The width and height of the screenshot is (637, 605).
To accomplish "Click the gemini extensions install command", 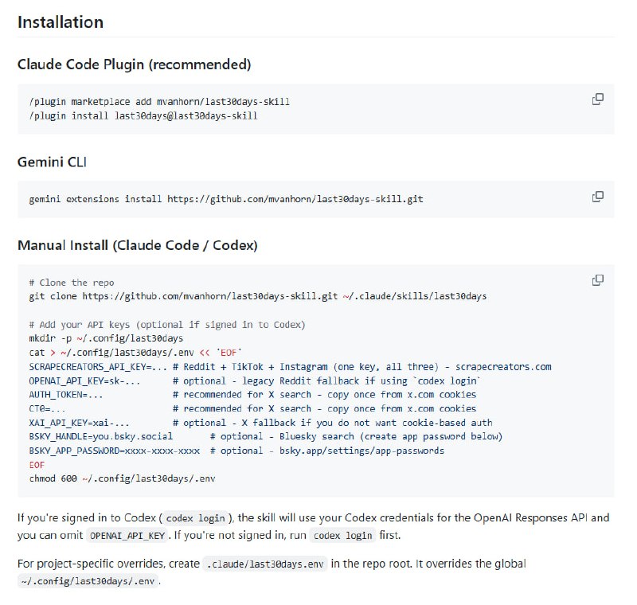I will pos(225,199).
